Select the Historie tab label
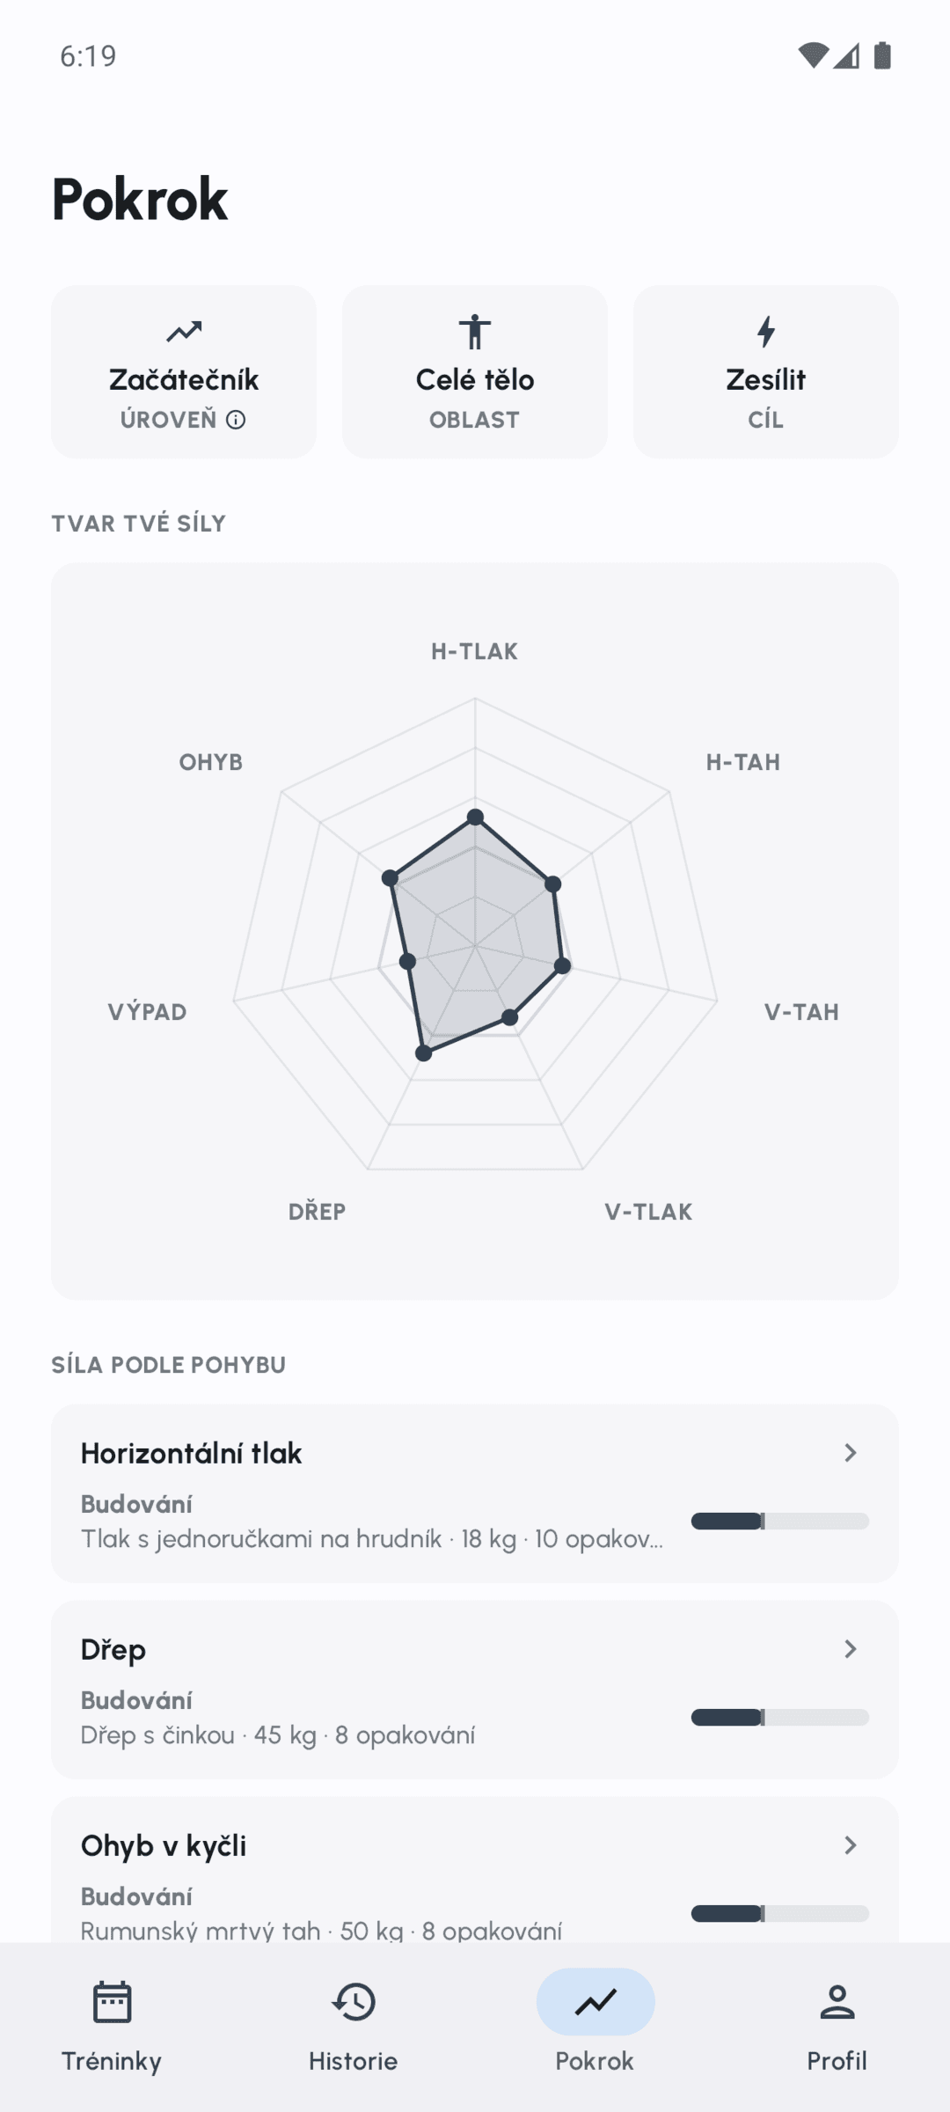 click(x=354, y=2061)
